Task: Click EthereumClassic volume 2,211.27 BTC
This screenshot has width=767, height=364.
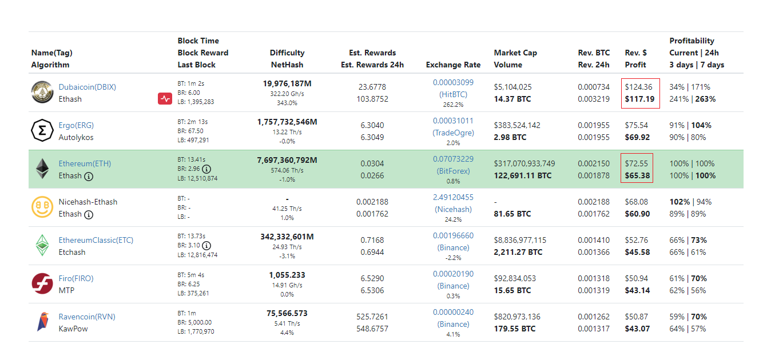Action: click(x=518, y=252)
